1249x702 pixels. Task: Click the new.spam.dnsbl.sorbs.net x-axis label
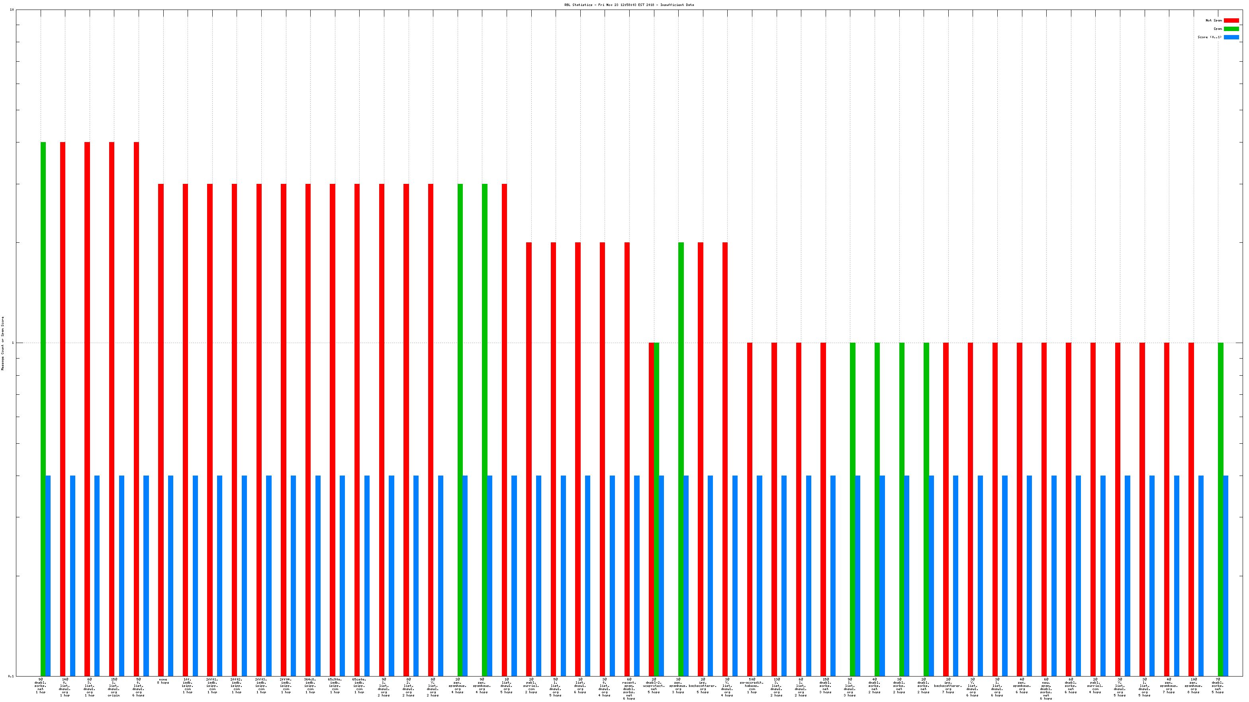point(1046,688)
